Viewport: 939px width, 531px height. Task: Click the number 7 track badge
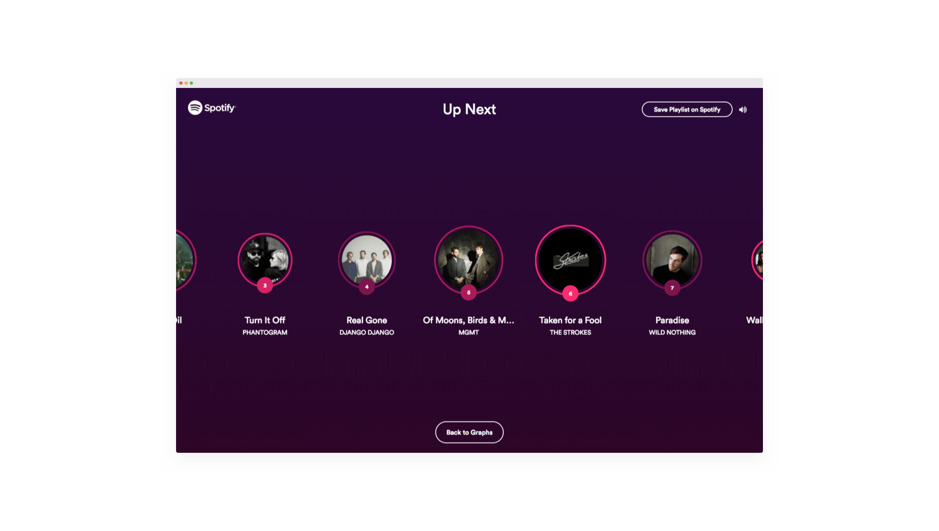click(672, 288)
